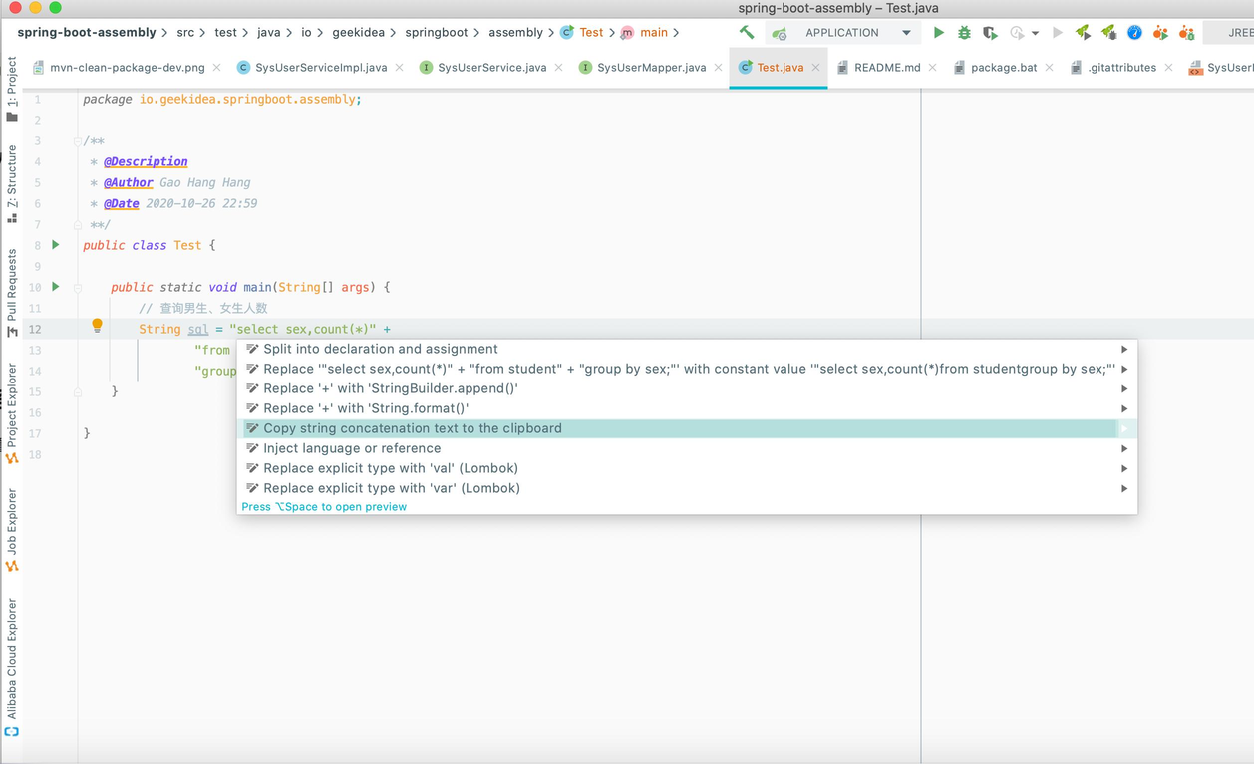Viewport: 1254px width, 764px height.
Task: Run the application with green play button
Action: coord(938,33)
